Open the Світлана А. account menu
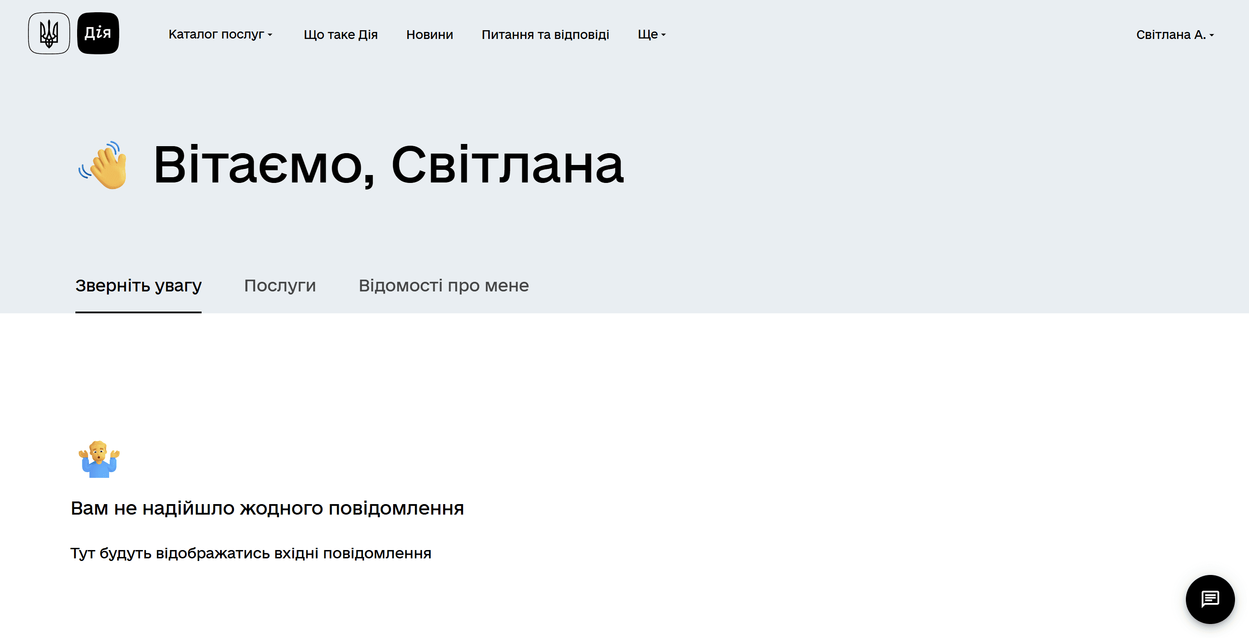The image size is (1249, 638). pos(1171,35)
